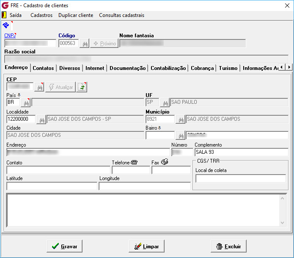Select the Endereço tab

(x=16, y=67)
